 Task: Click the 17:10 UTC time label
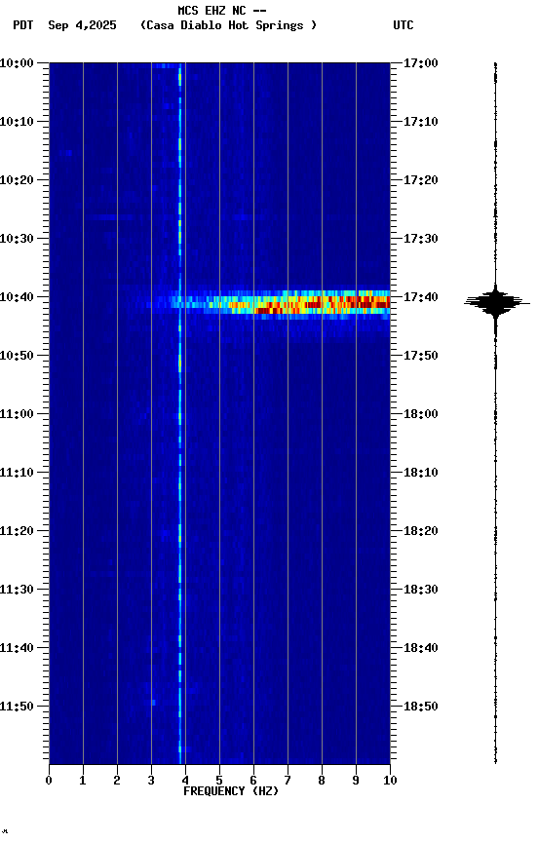(421, 122)
